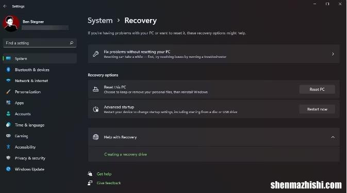Focus the Find a setting search box

[x=40, y=43]
